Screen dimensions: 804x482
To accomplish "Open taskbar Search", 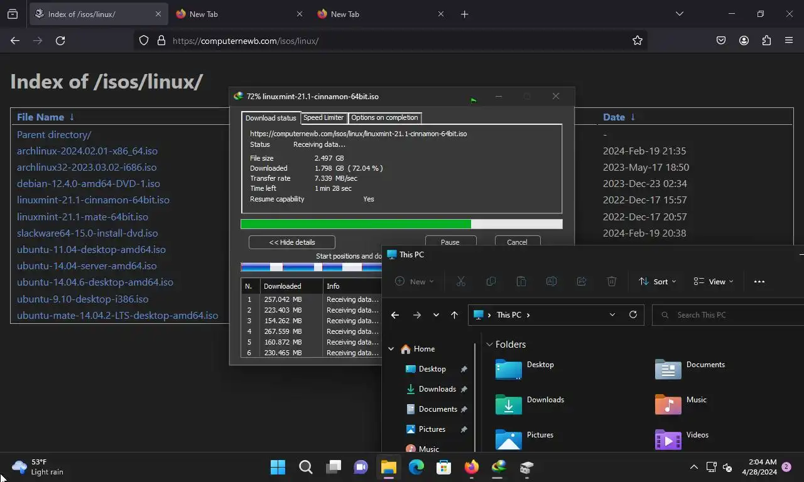I will point(305,467).
